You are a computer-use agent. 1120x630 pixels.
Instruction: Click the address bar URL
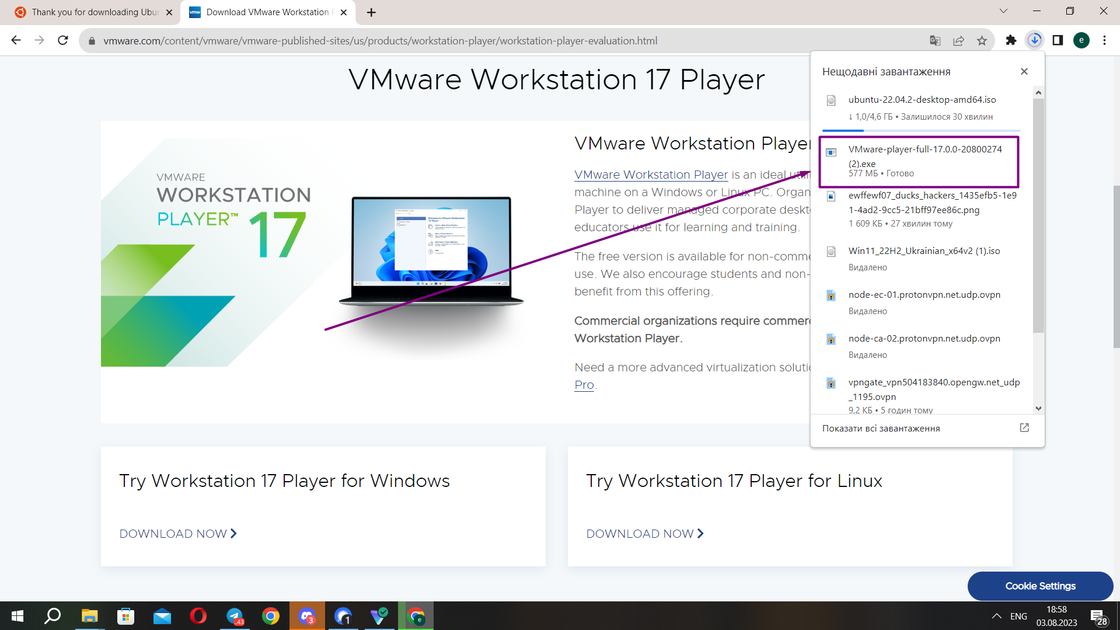click(x=381, y=41)
